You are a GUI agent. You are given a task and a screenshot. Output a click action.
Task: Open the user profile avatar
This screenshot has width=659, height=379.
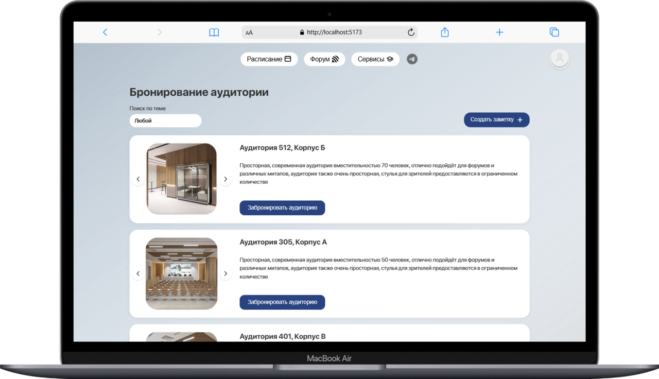point(560,58)
